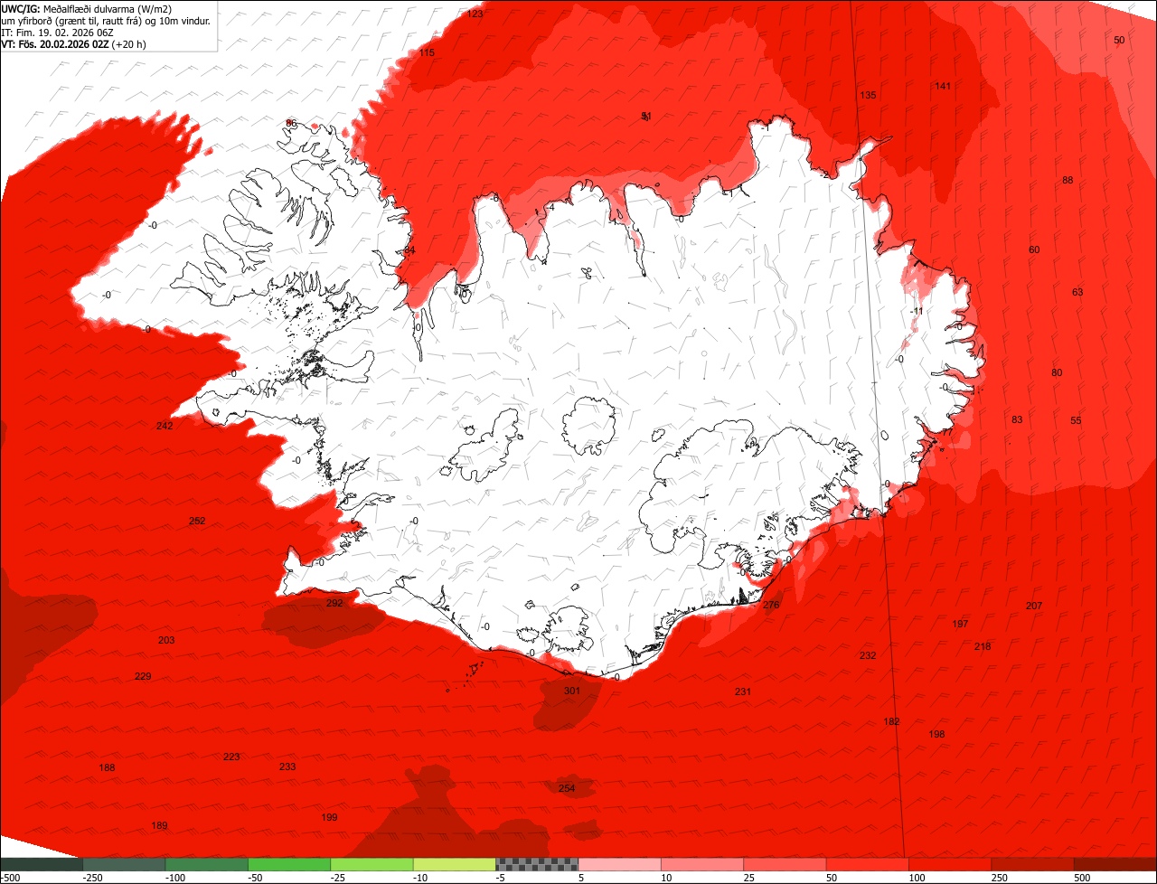Click the flux value 188 on the map
The height and width of the screenshot is (884, 1157).
tap(107, 767)
